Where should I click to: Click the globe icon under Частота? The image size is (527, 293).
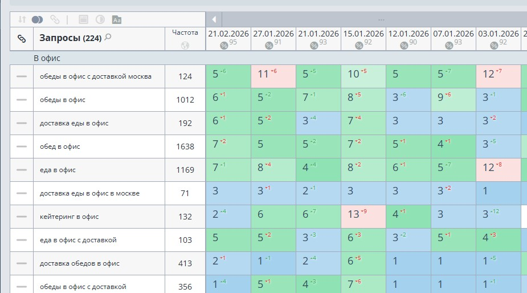point(185,46)
